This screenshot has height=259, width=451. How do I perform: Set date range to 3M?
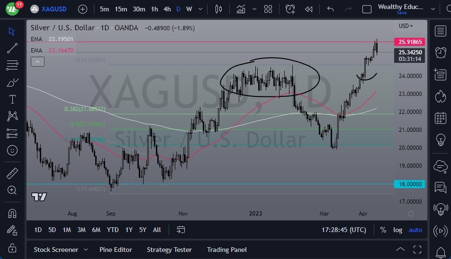[x=81, y=230]
